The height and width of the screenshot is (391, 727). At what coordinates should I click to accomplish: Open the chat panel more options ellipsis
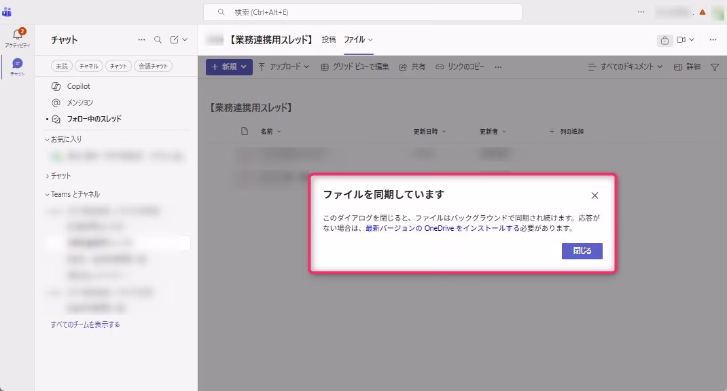tap(141, 40)
